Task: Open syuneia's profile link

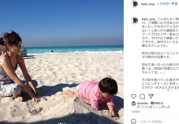Action: point(142,103)
